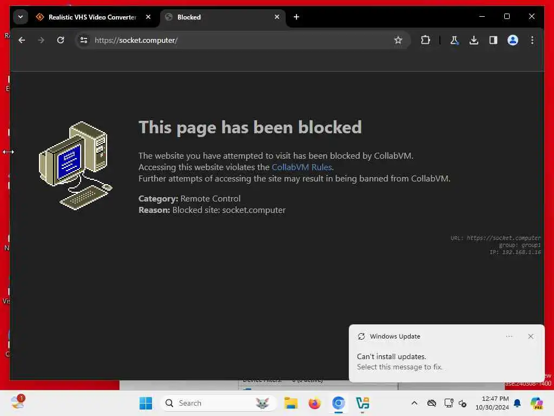Screen dimensions: 554x416
Task: Click 'This page has been blocked' heading
Action: pyautogui.click(x=250, y=127)
